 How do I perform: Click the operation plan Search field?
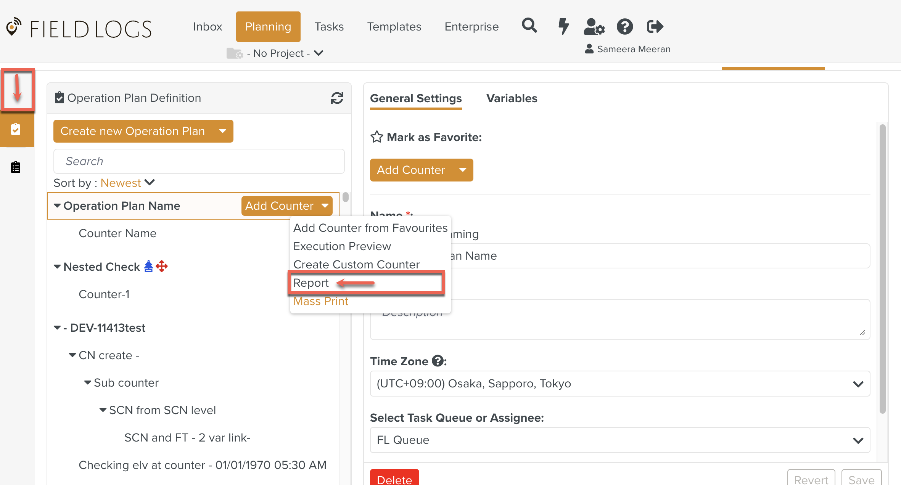[x=199, y=161]
